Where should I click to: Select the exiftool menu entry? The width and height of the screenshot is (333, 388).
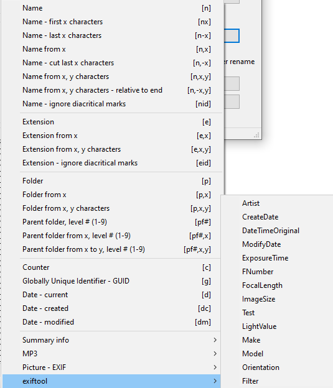coord(111,381)
